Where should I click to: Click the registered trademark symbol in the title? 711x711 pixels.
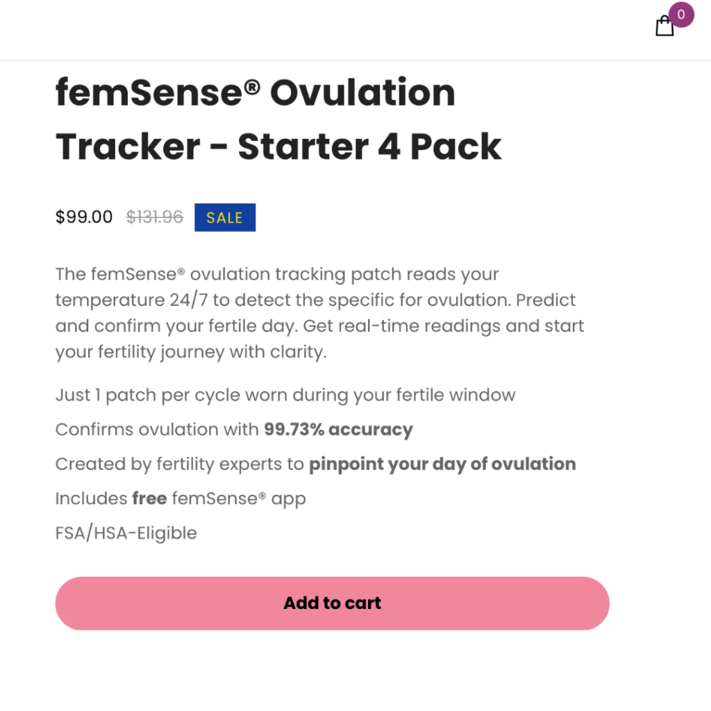[252, 86]
